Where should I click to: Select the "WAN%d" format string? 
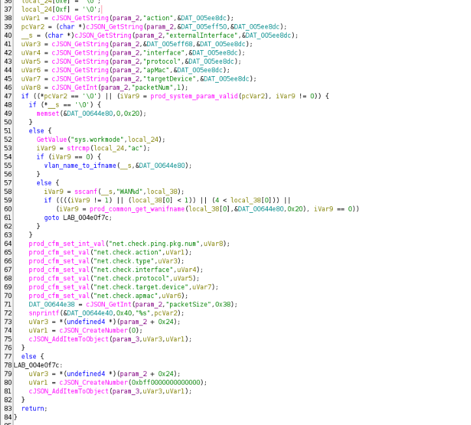click(x=130, y=192)
